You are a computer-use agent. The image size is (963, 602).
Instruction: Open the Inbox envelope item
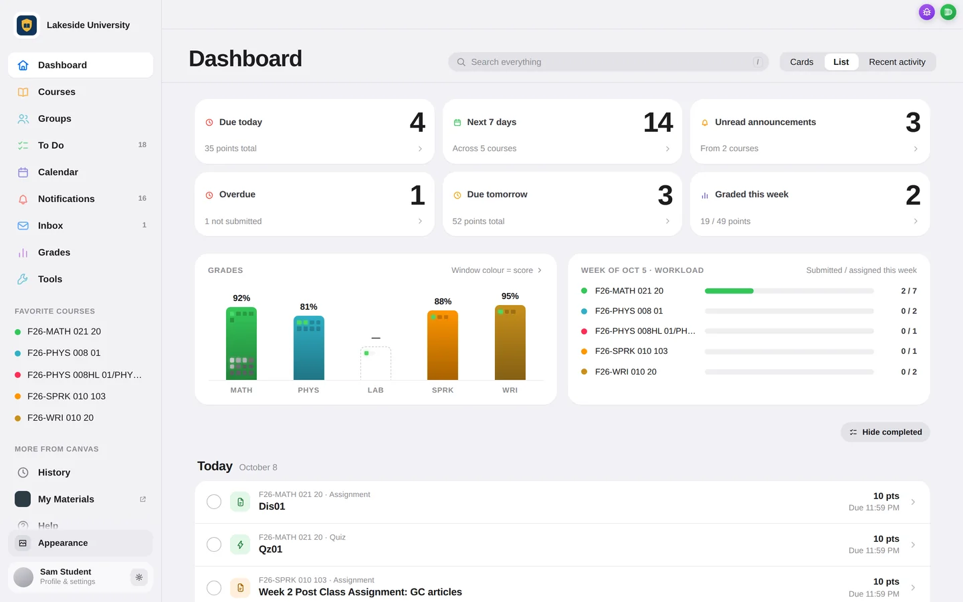coord(80,225)
